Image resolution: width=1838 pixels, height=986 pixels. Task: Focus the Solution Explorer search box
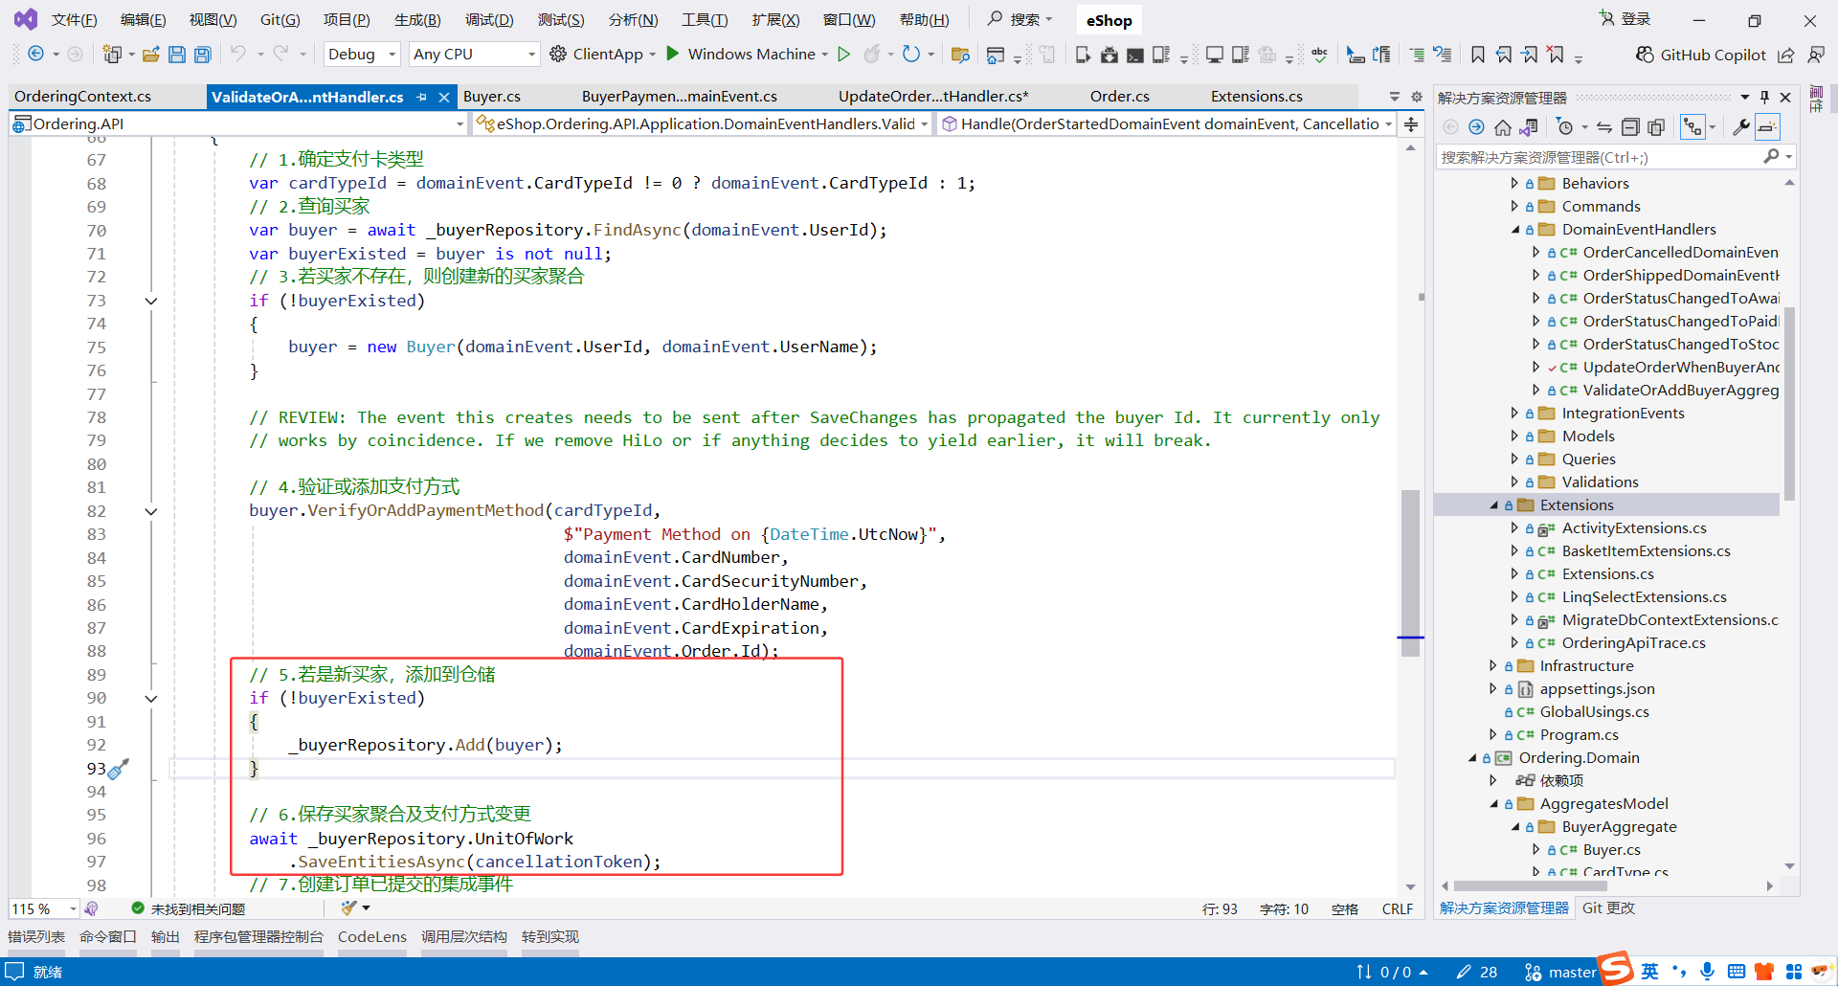pos(1602,157)
